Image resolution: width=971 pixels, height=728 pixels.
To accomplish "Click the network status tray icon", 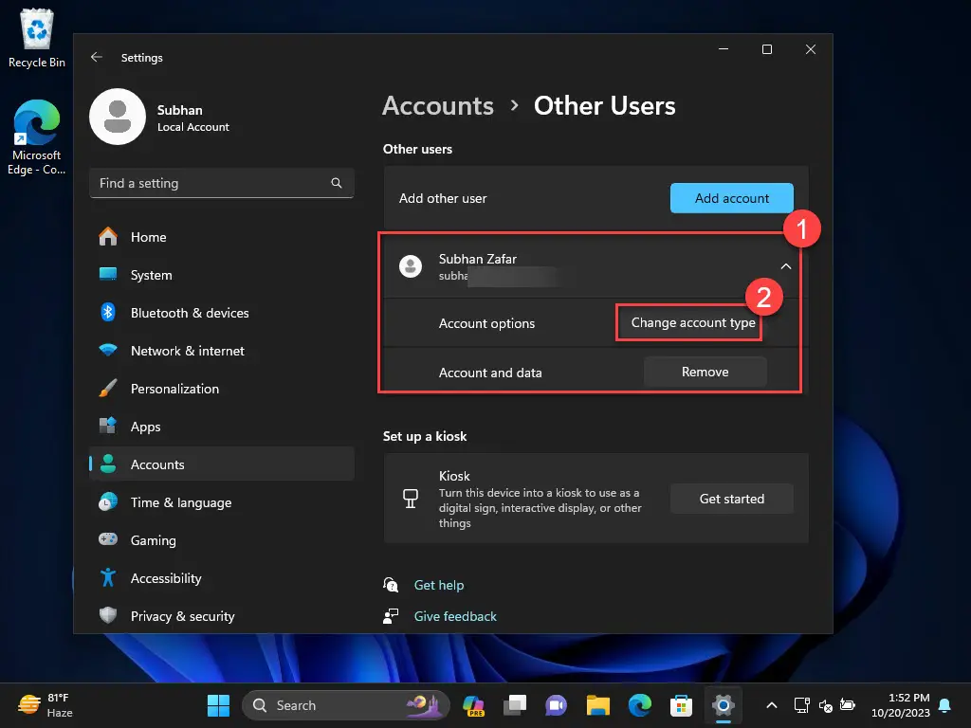I will coord(802,705).
